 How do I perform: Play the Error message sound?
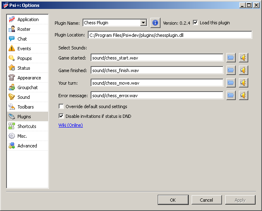point(243,95)
